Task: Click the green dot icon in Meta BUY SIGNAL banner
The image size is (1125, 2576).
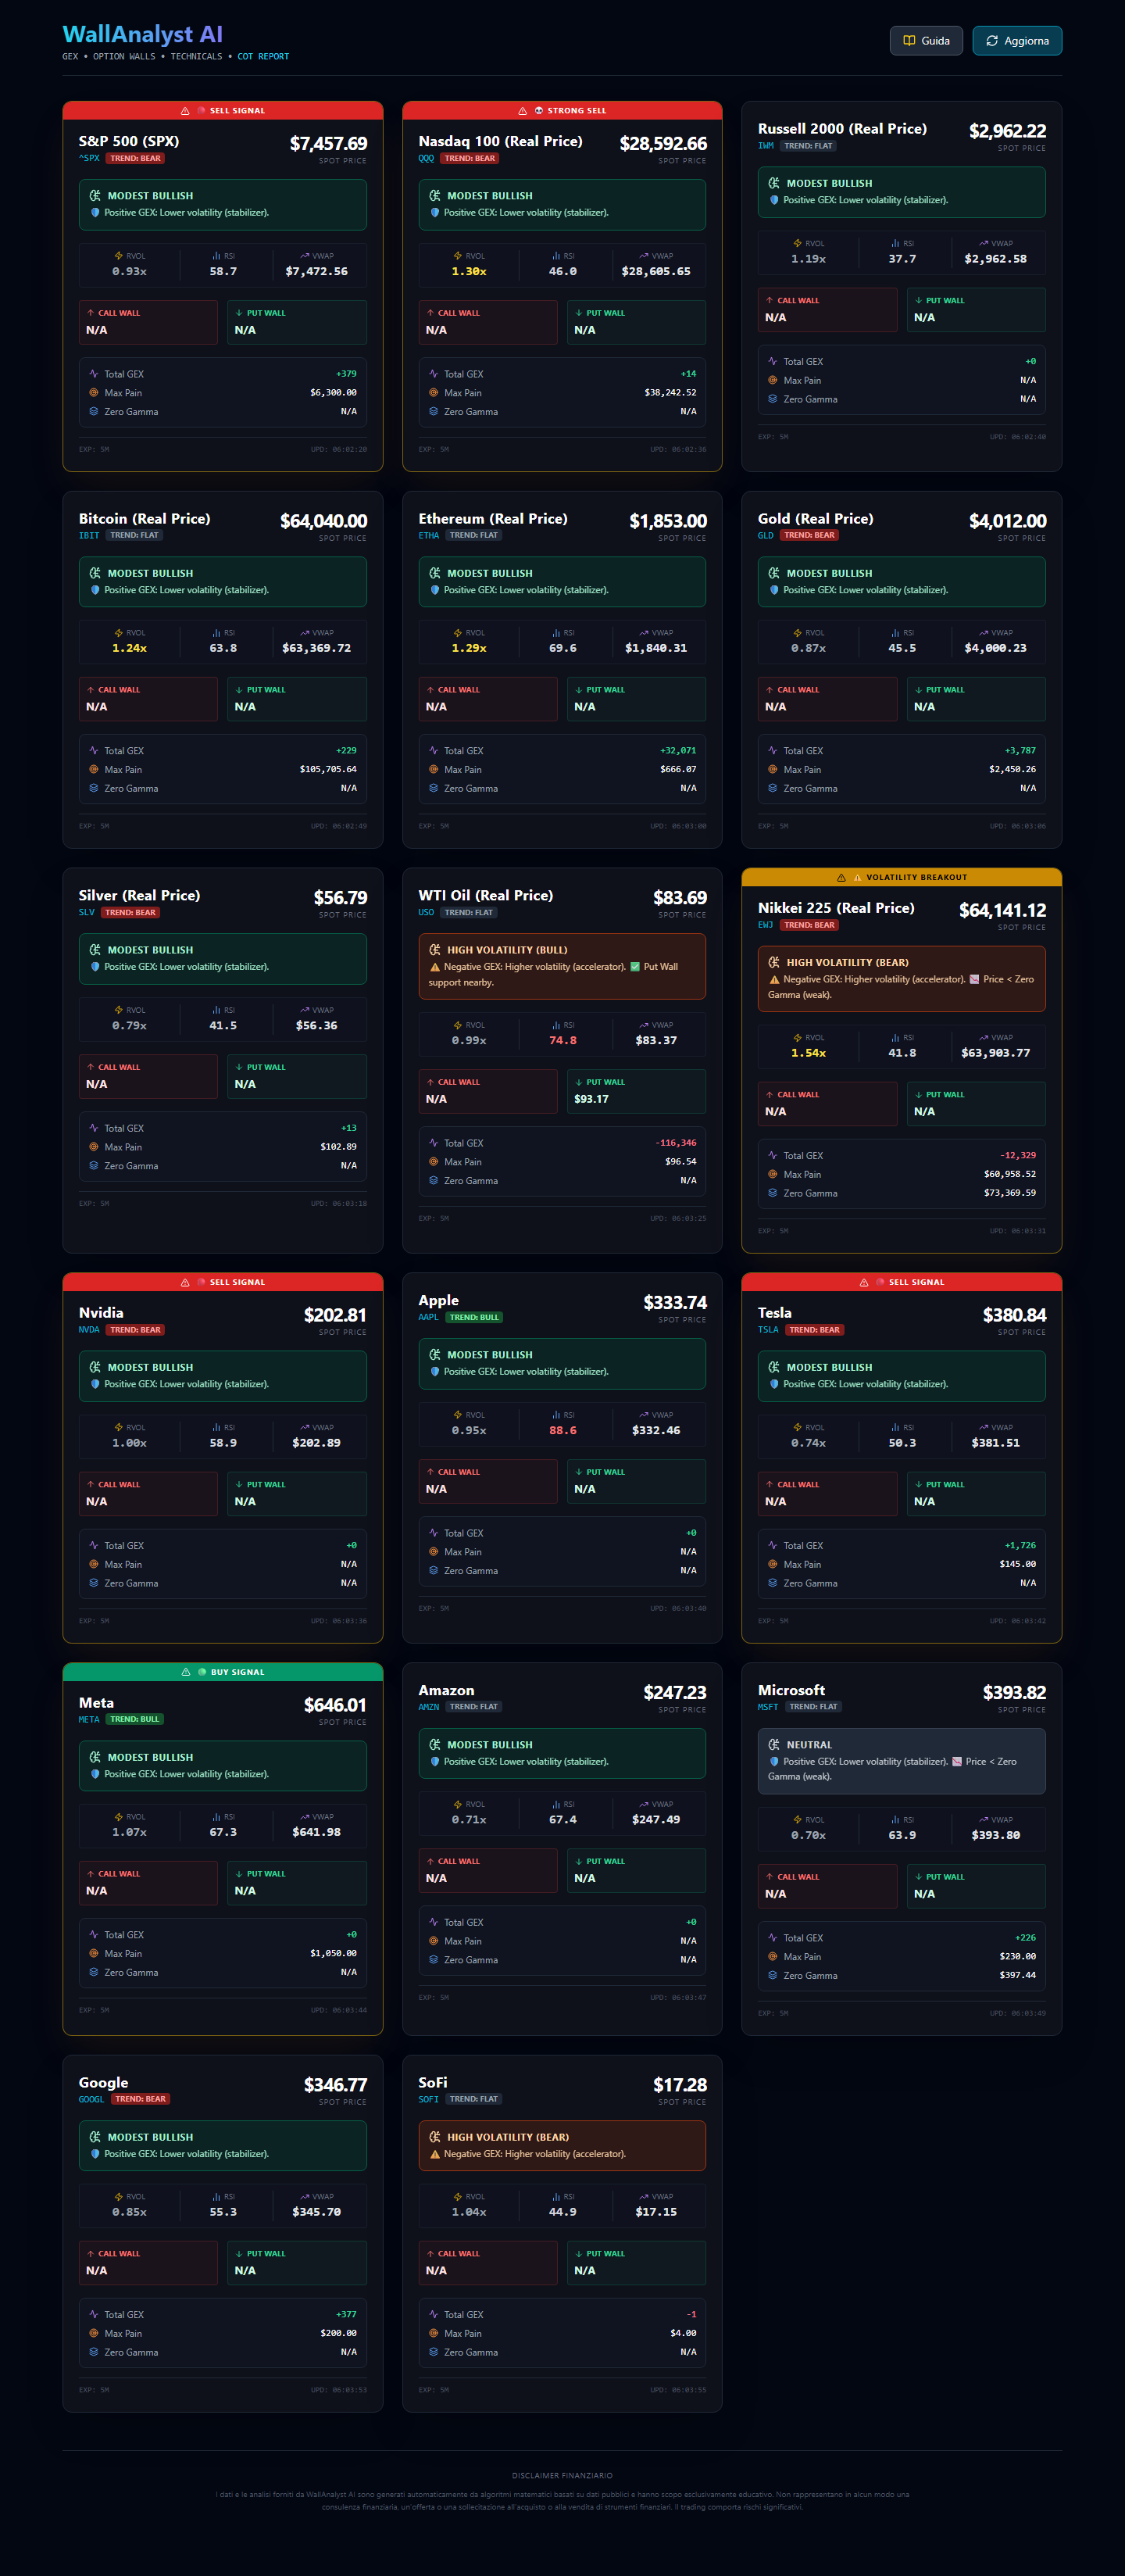Action: pos(202,1672)
